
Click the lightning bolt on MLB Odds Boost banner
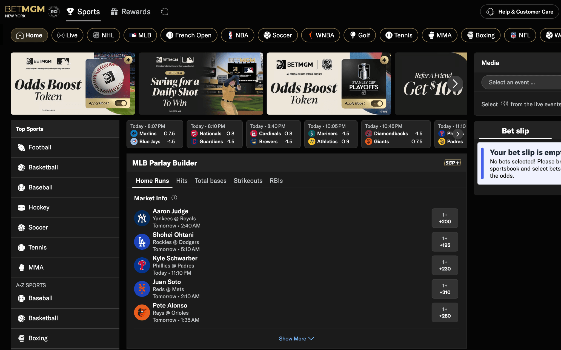click(x=128, y=60)
